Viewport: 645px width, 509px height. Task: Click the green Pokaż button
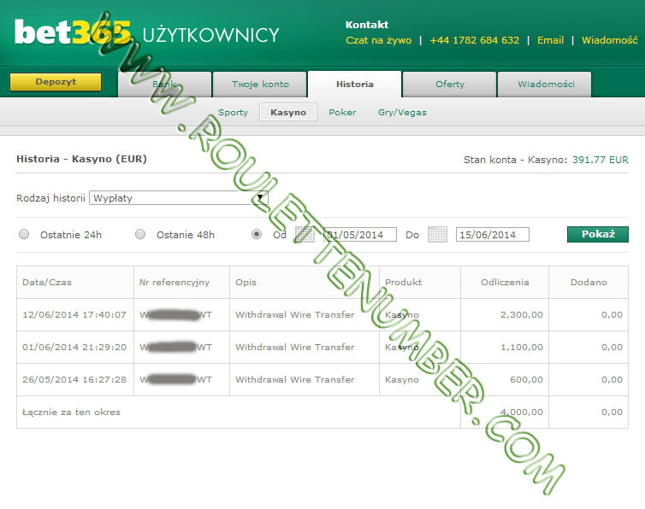598,234
